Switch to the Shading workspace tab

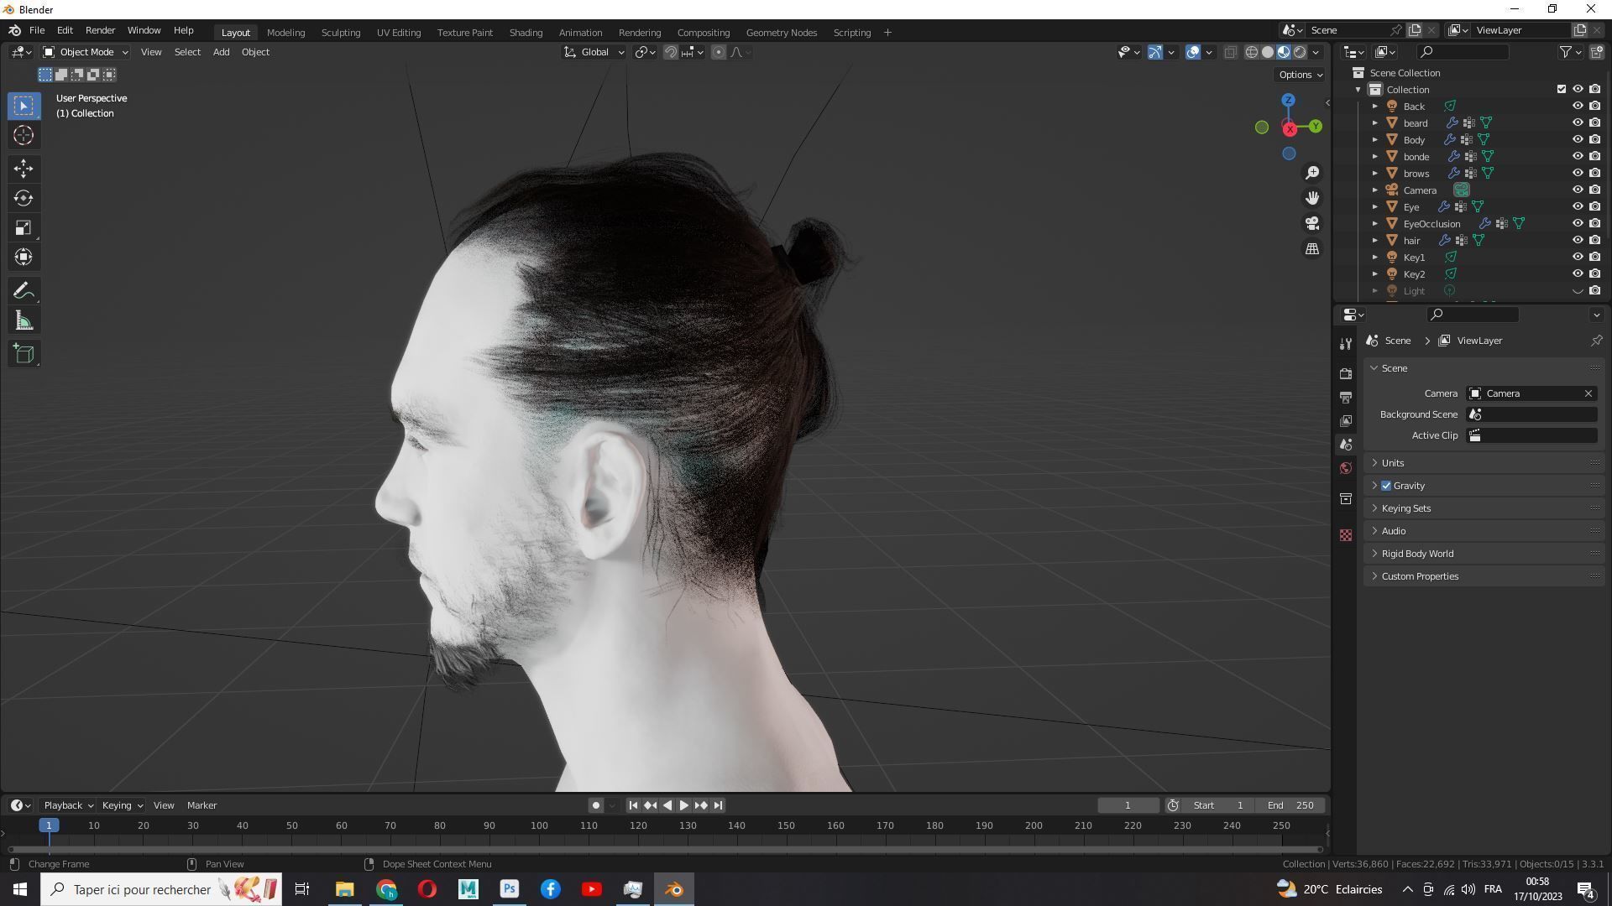click(526, 32)
